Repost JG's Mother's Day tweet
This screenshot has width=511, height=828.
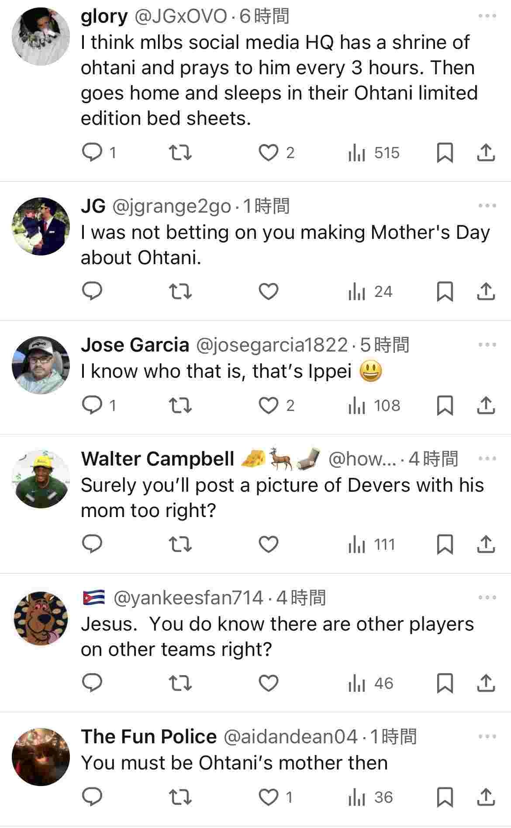(180, 292)
